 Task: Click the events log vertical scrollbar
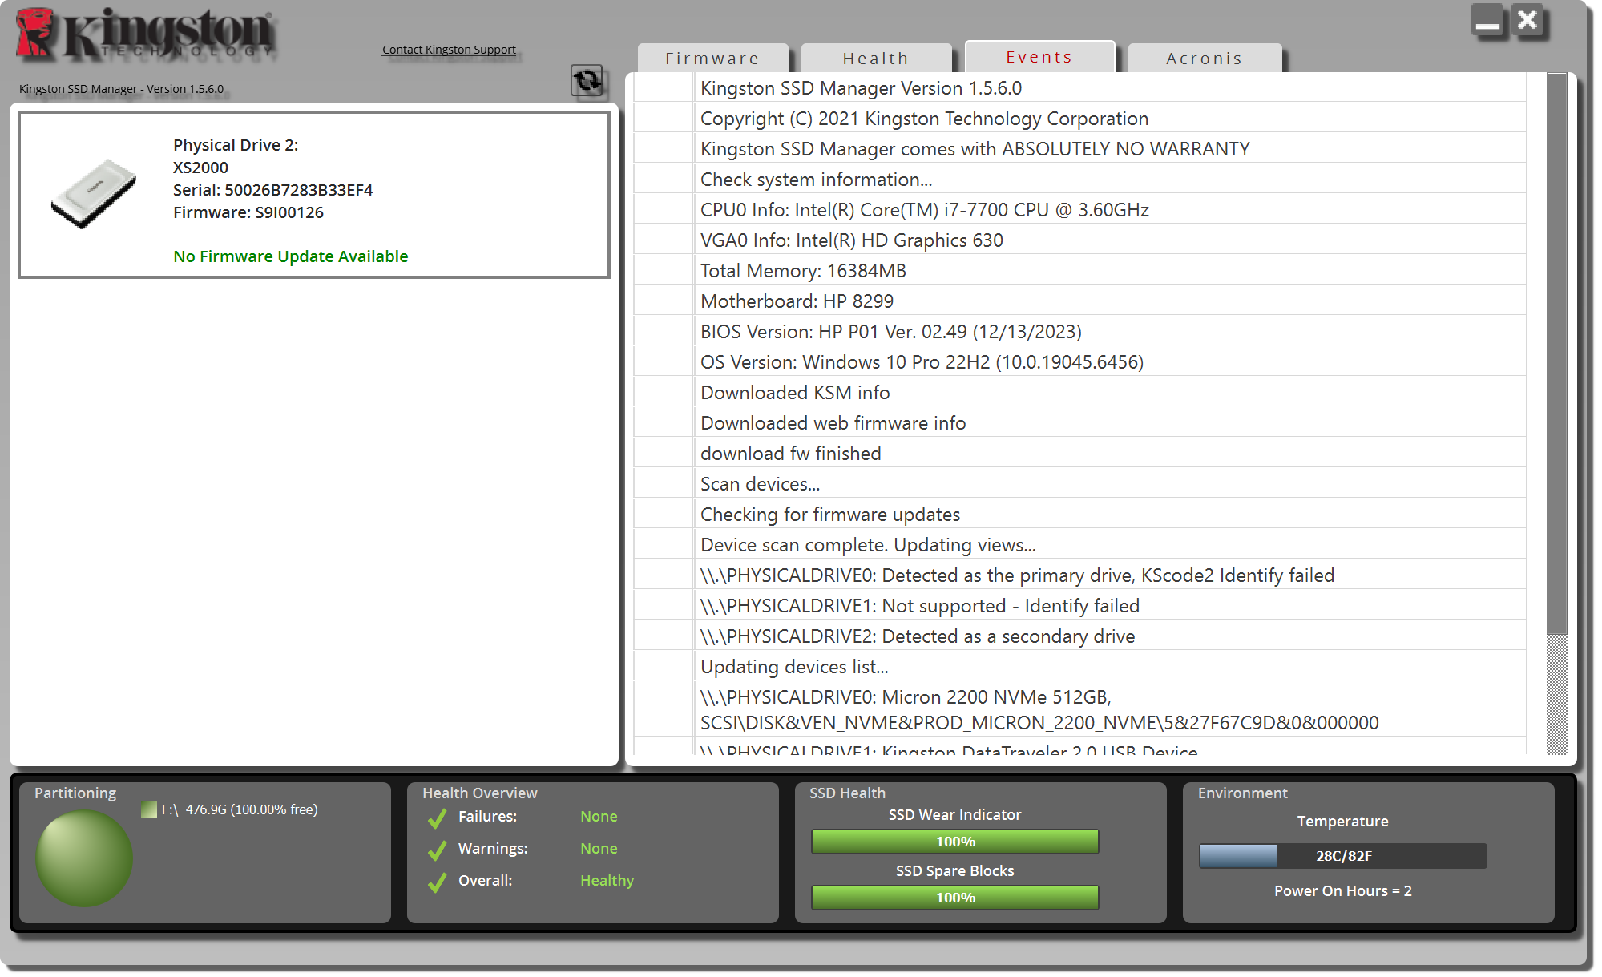pyautogui.click(x=1556, y=353)
